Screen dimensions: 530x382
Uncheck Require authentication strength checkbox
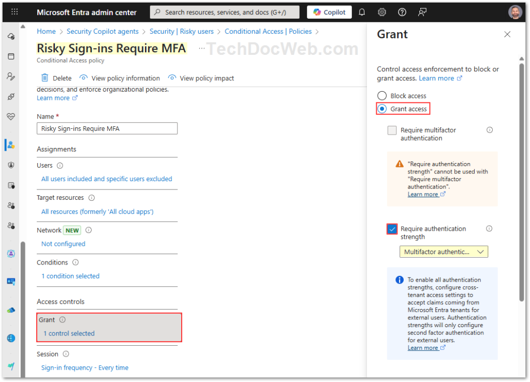(392, 229)
